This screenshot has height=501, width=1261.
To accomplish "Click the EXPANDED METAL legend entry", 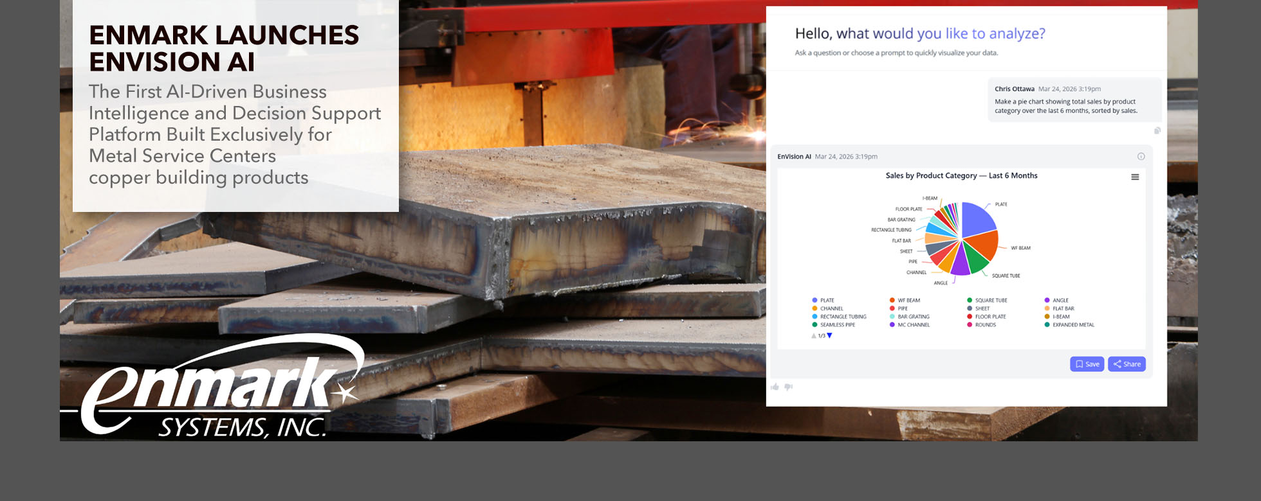I will tap(1069, 325).
